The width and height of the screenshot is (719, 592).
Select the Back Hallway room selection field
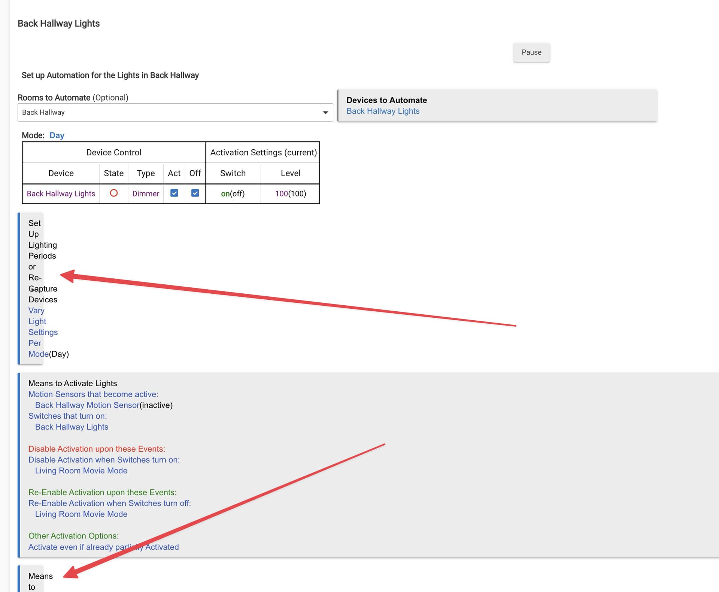[175, 112]
